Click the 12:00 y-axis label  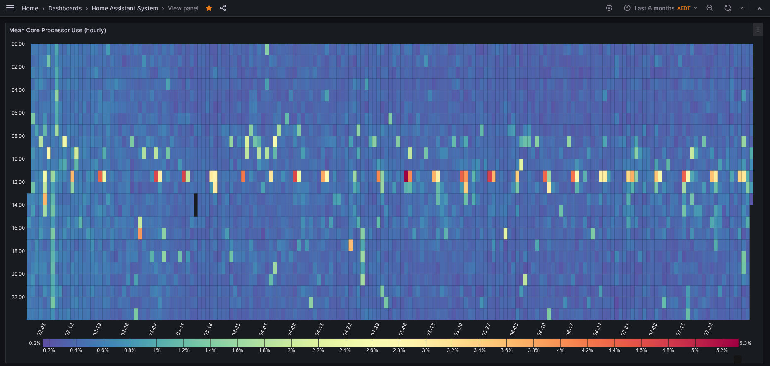[18, 182]
